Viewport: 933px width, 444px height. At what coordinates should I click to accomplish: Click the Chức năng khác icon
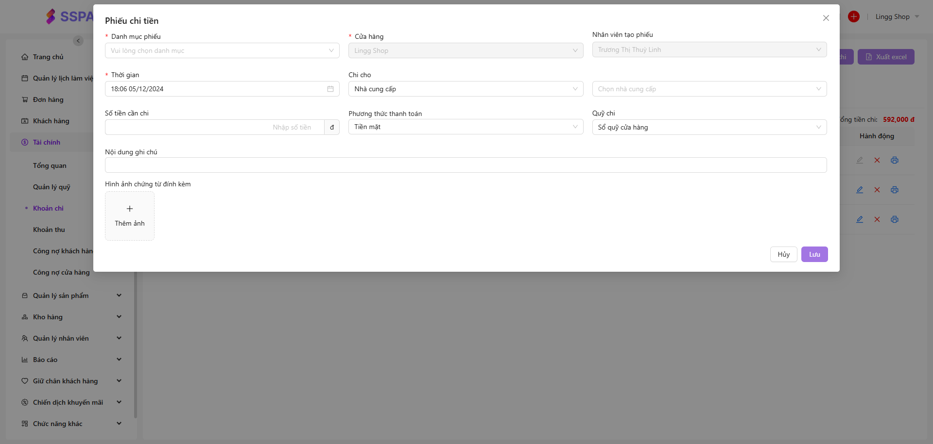[25, 424]
